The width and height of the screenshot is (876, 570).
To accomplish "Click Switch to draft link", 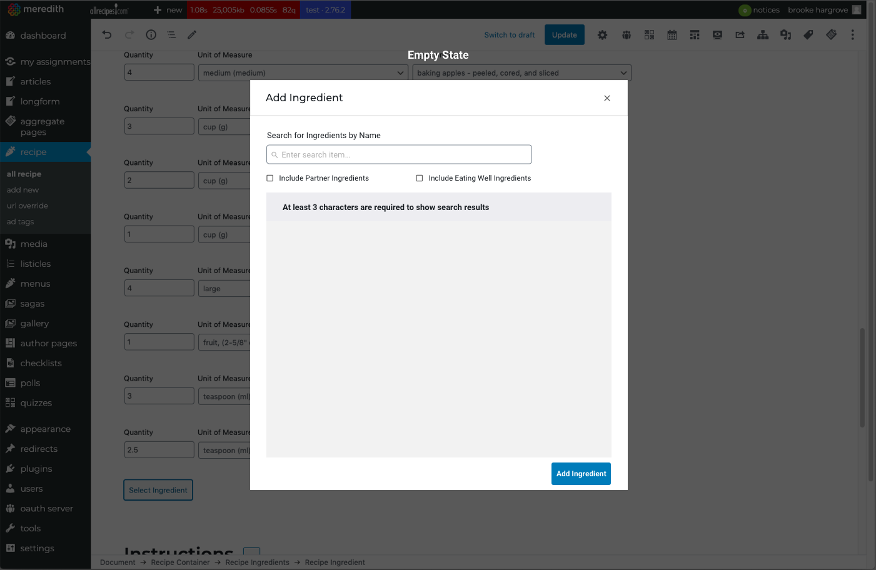I will point(510,35).
